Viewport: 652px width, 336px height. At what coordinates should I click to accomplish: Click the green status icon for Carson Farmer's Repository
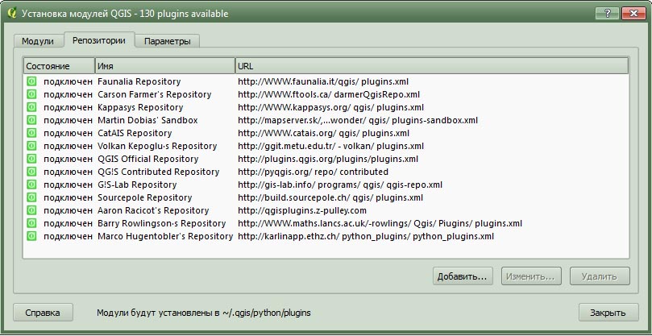pyautogui.click(x=31, y=94)
